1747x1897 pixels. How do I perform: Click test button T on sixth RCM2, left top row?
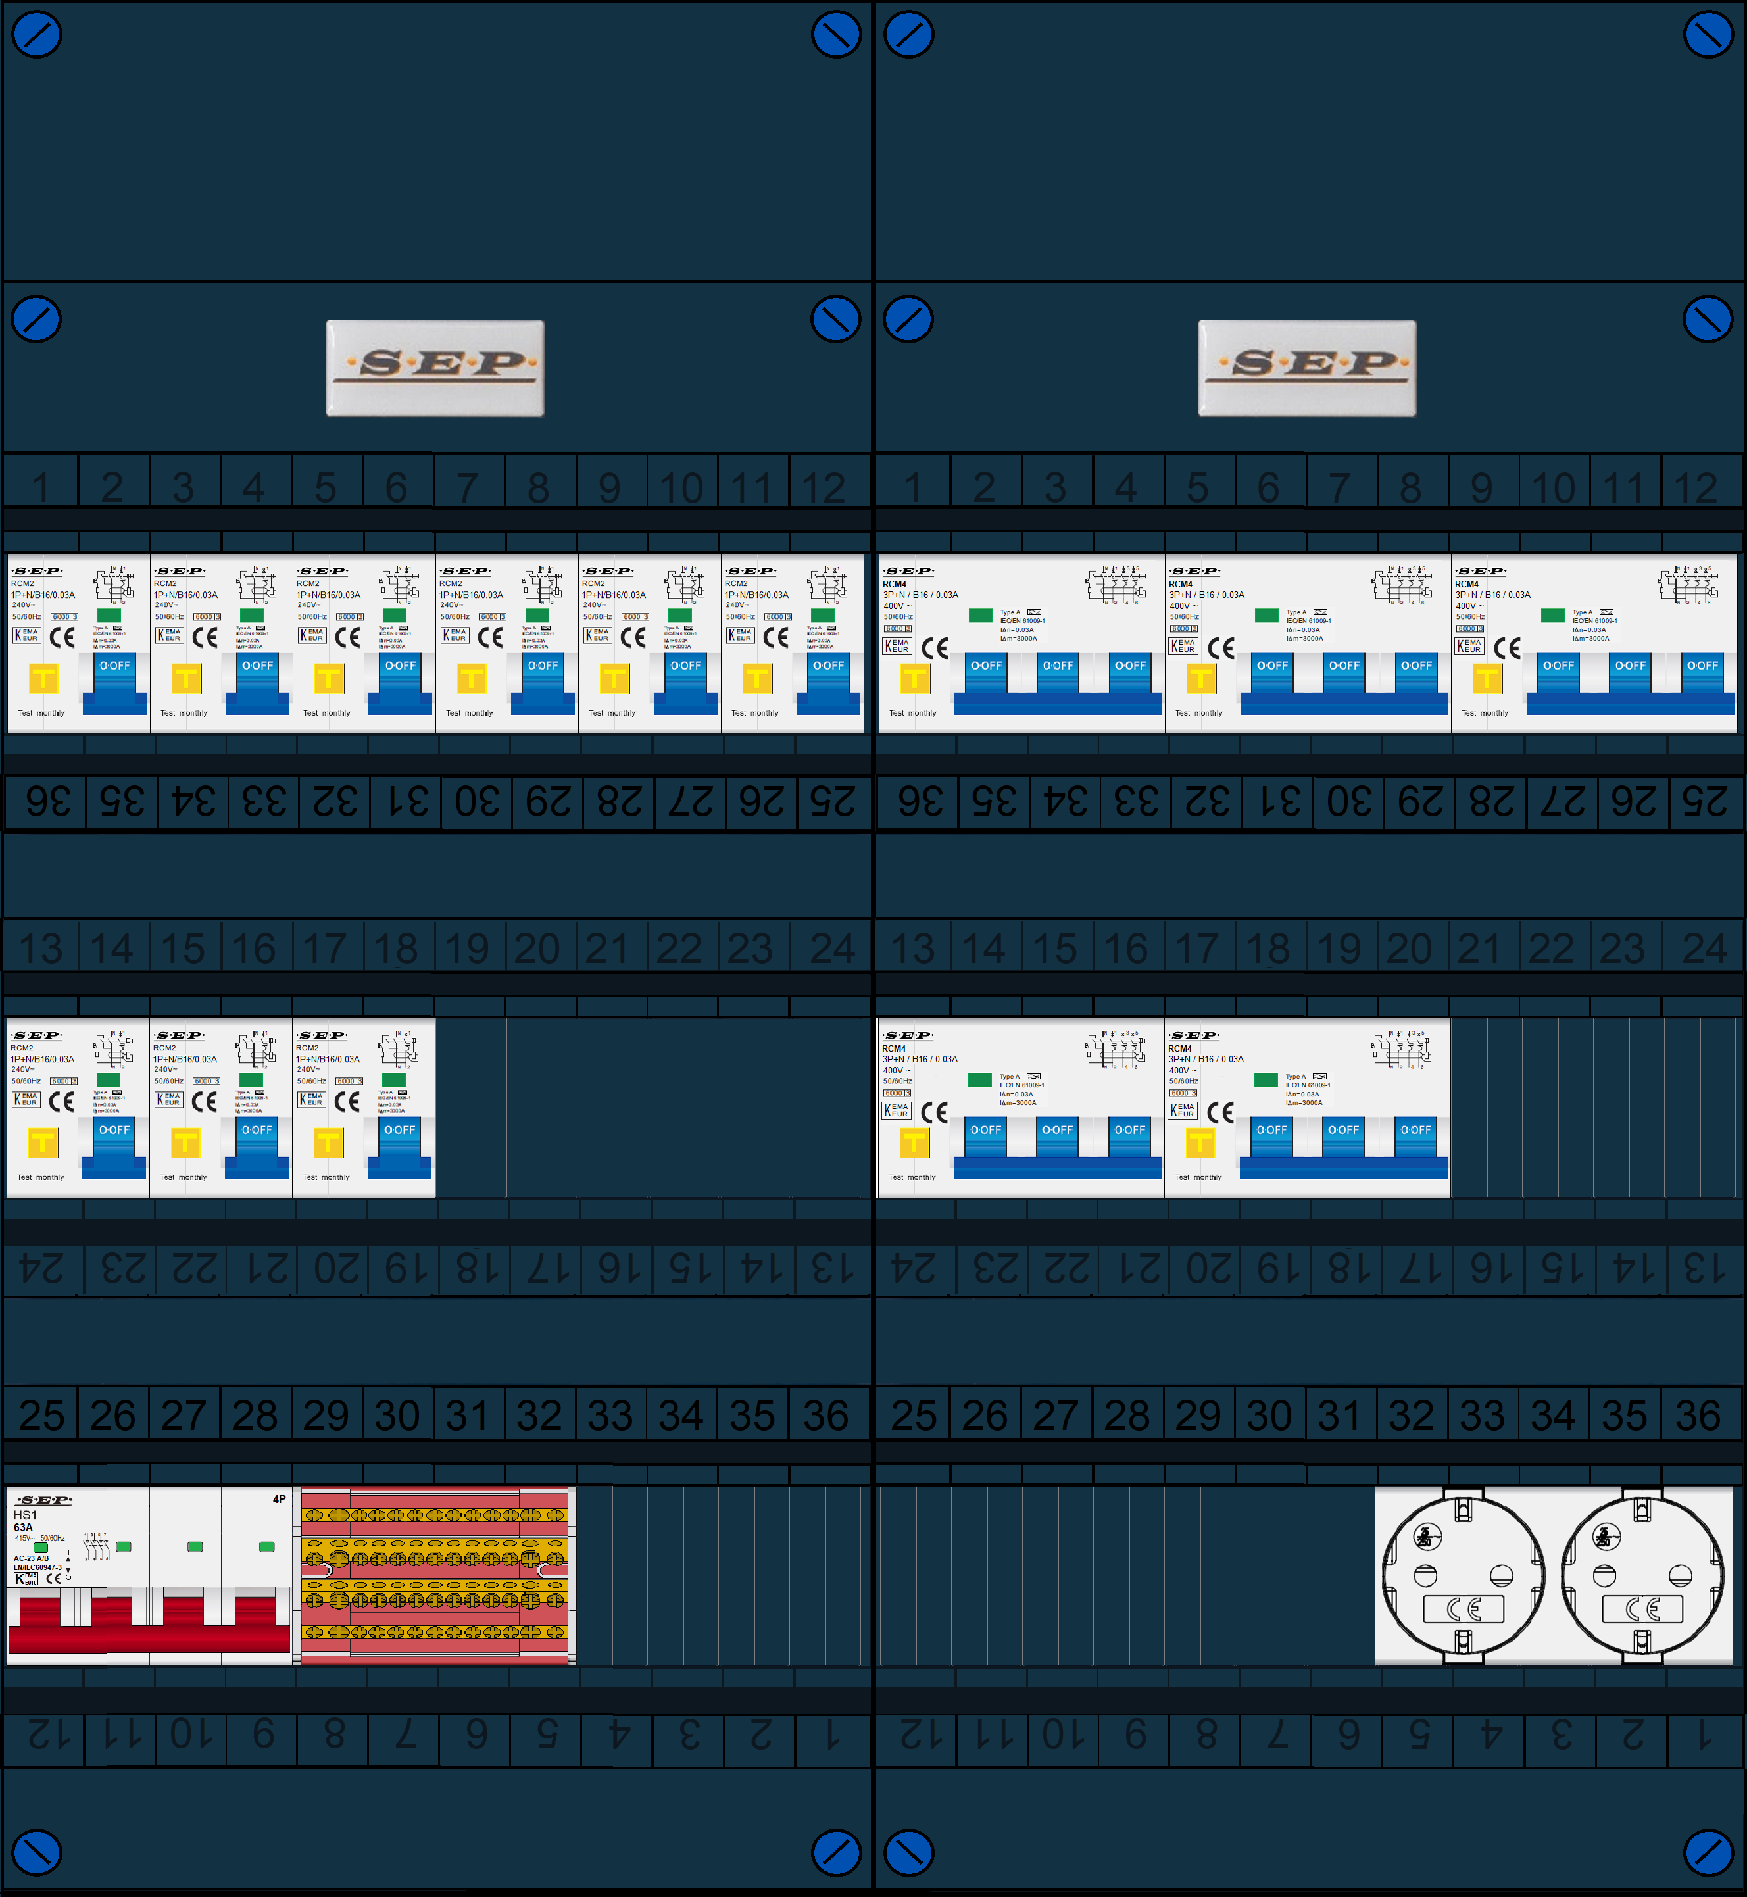(757, 677)
